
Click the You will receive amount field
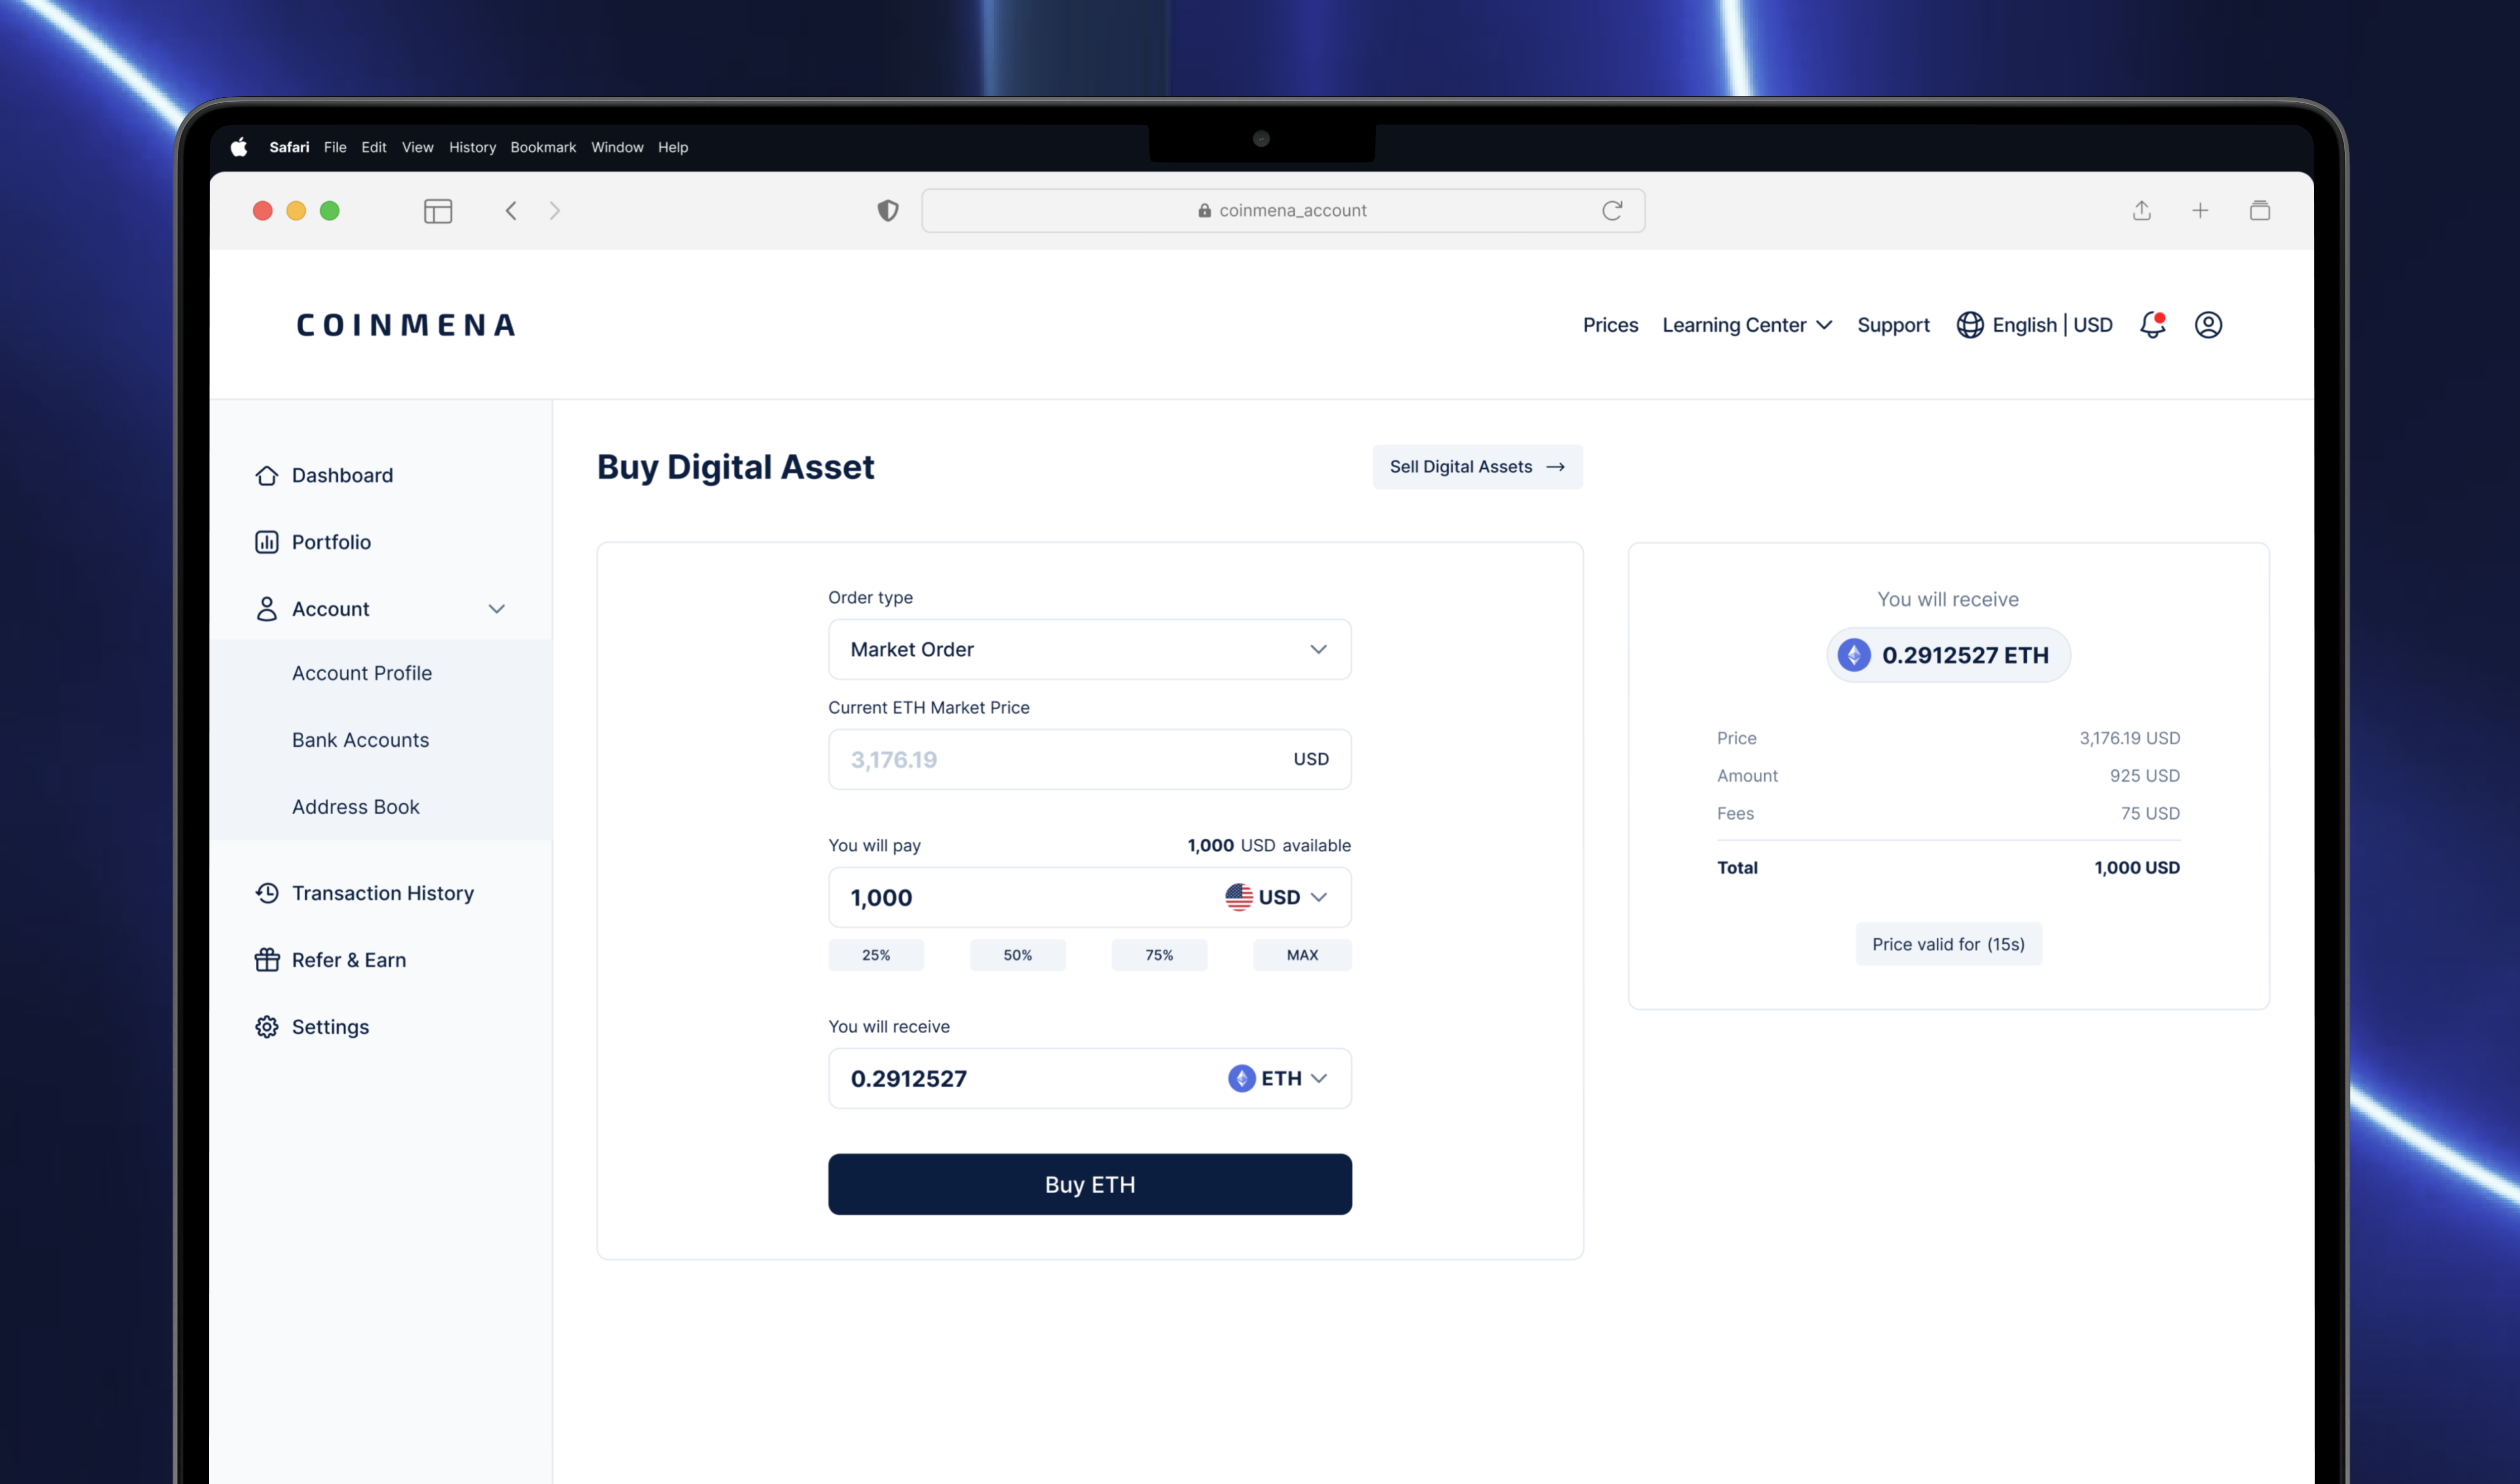coord(1090,1078)
